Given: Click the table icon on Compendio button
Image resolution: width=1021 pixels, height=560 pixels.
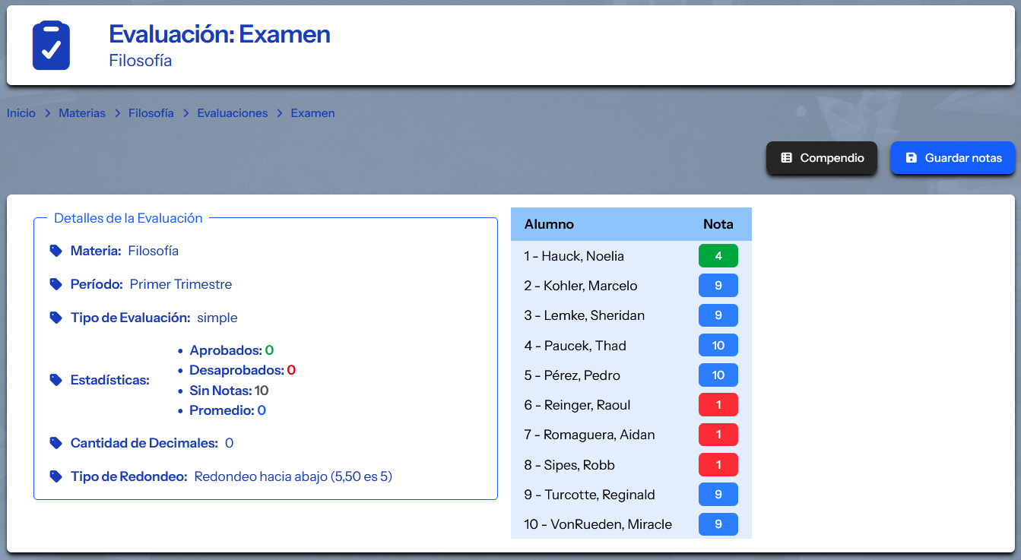Looking at the screenshot, I should (x=787, y=158).
